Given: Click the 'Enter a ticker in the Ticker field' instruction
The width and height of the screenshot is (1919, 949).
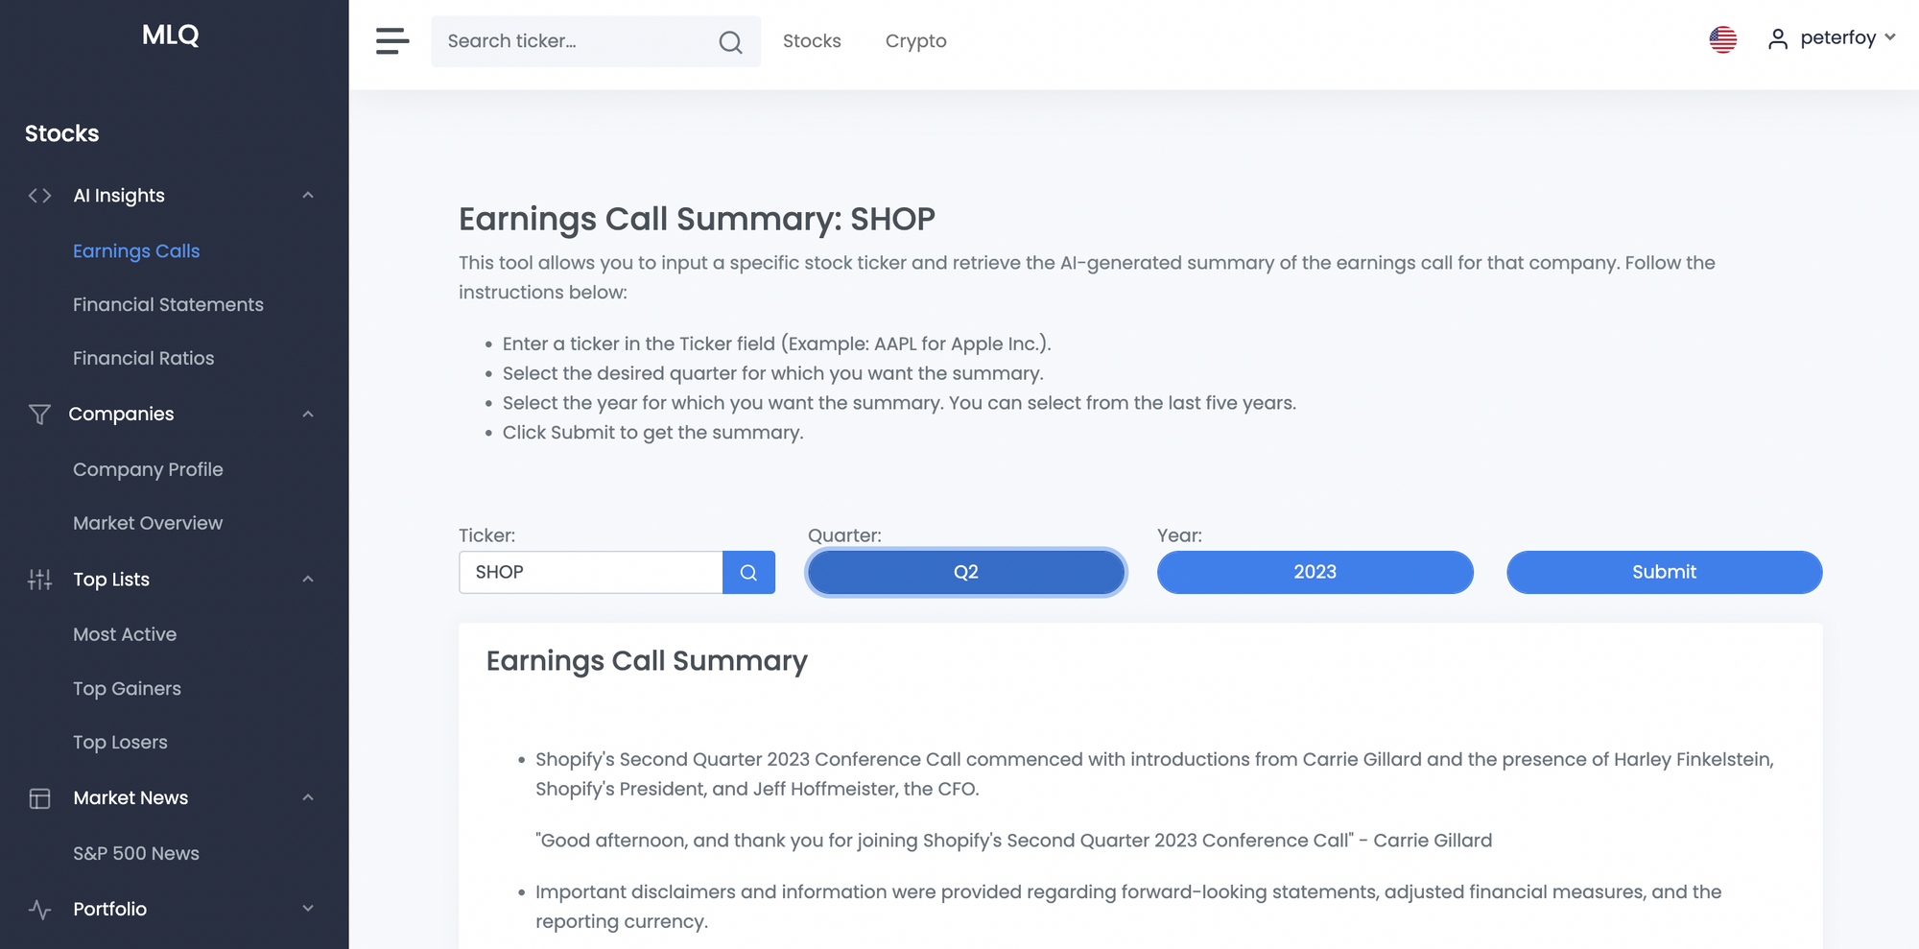Looking at the screenshot, I should (x=777, y=344).
